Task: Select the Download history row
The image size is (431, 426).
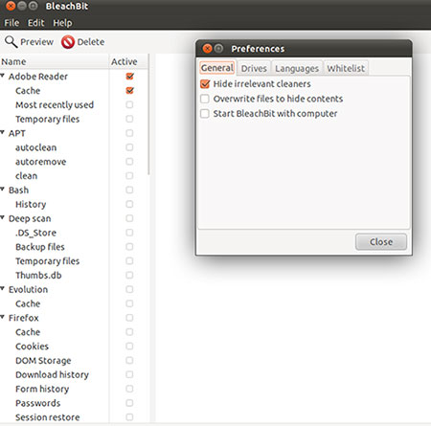Action: click(74, 374)
